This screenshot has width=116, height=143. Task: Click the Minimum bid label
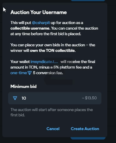(x=24, y=86)
